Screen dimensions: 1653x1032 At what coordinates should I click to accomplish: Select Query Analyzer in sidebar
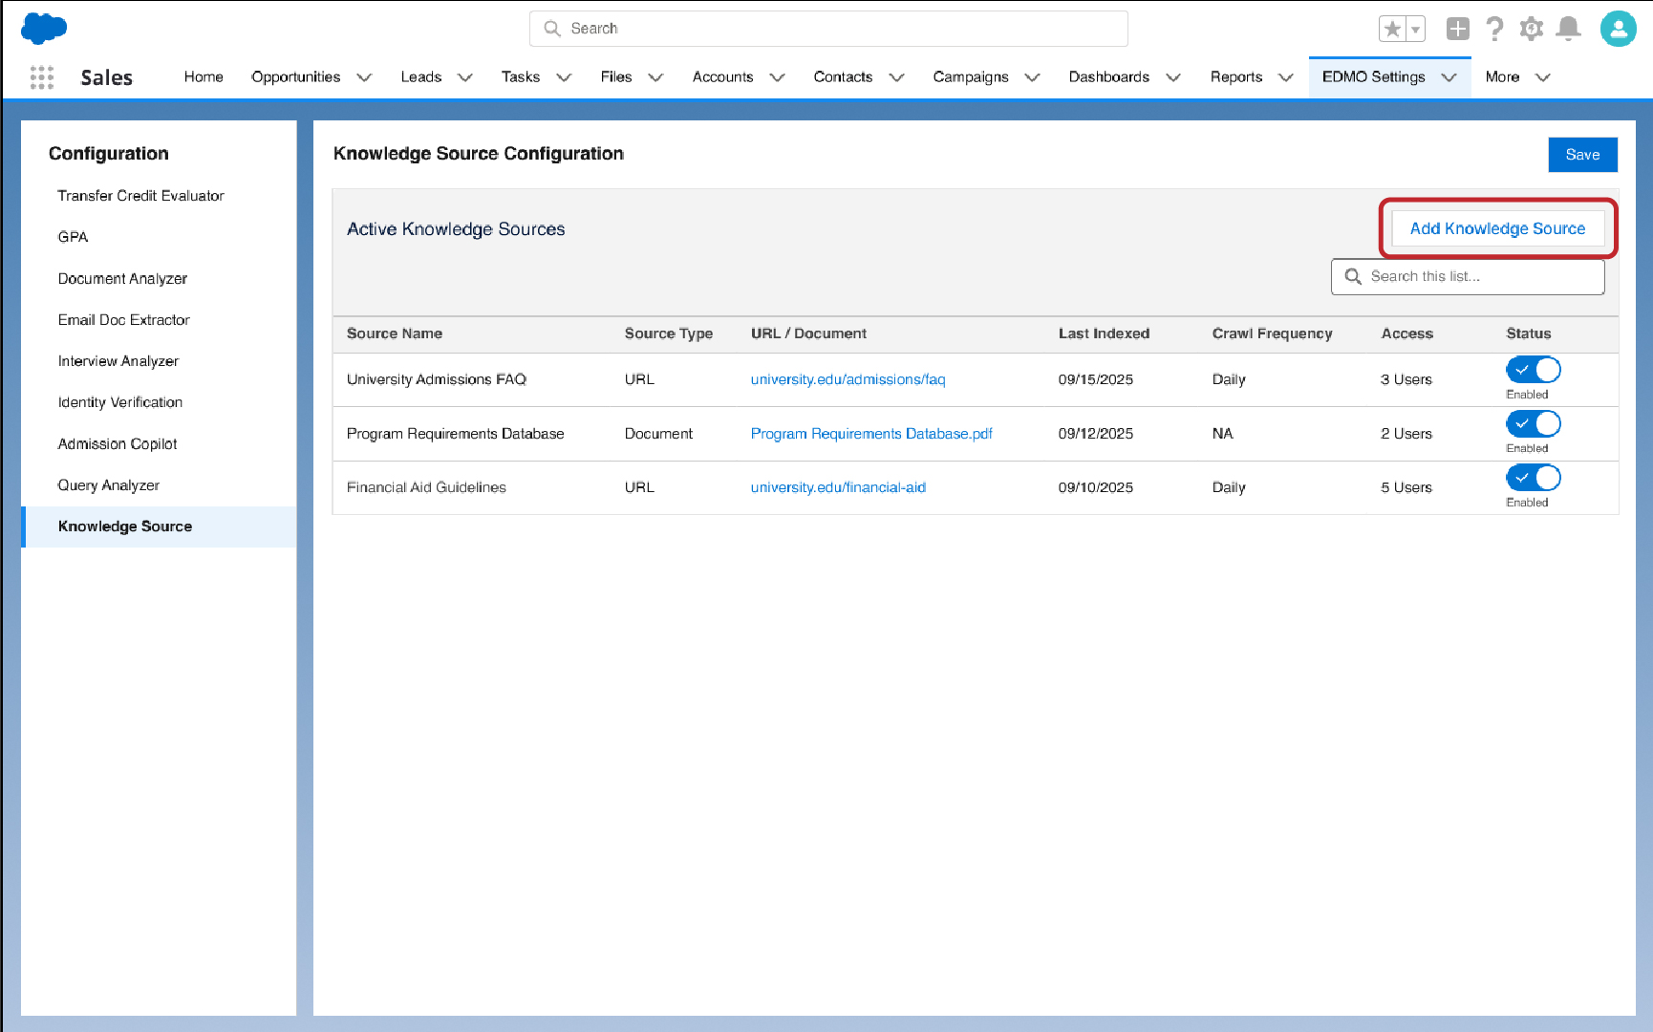tap(108, 485)
